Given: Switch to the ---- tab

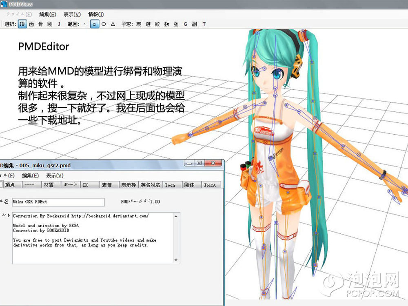Looking at the screenshot, I should pos(32,185).
